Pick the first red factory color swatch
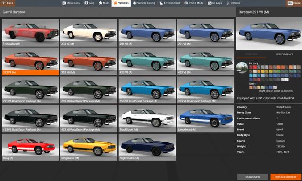Image resolution: width=302 pixels, height=181 pixels. click(251, 67)
